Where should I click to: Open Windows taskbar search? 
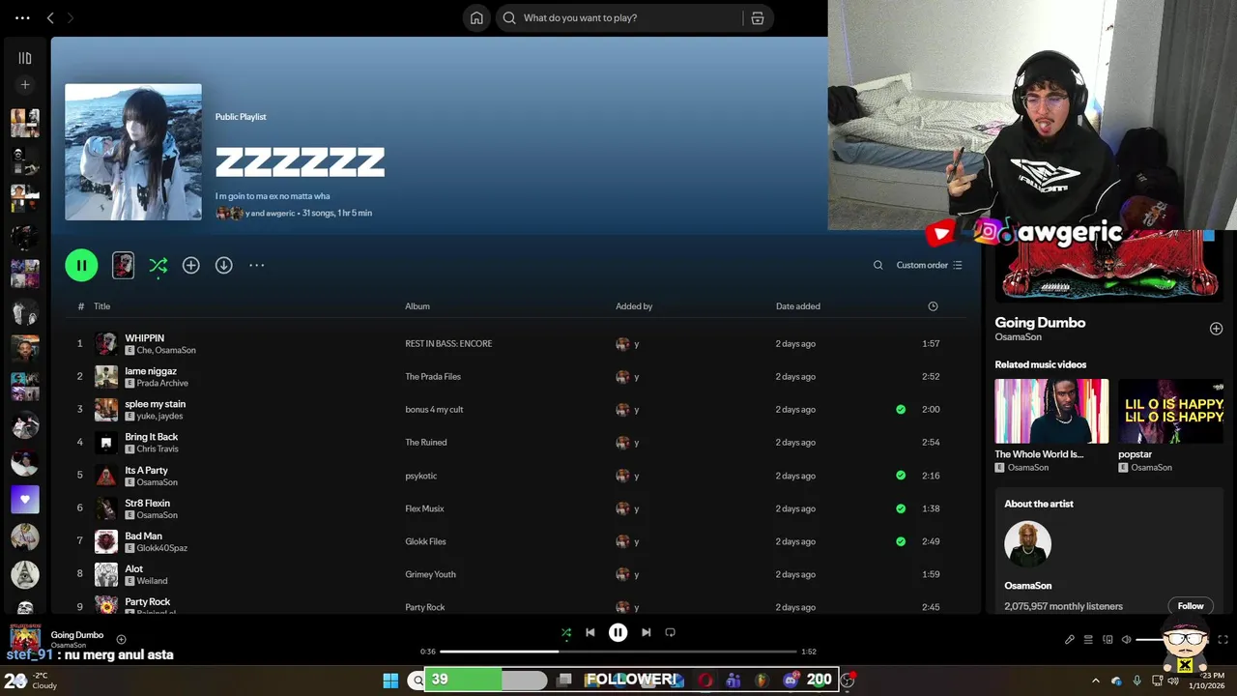pos(418,681)
